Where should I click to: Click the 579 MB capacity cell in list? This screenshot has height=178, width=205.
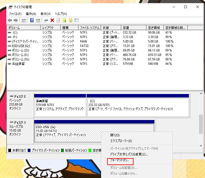(x=128, y=64)
